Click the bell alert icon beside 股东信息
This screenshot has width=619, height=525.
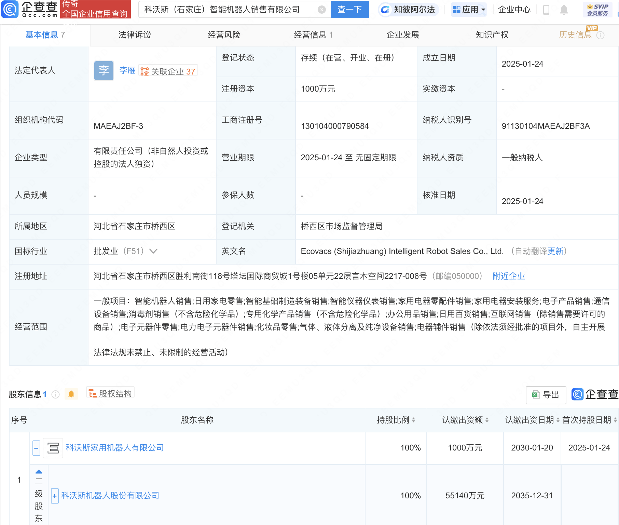tap(71, 394)
